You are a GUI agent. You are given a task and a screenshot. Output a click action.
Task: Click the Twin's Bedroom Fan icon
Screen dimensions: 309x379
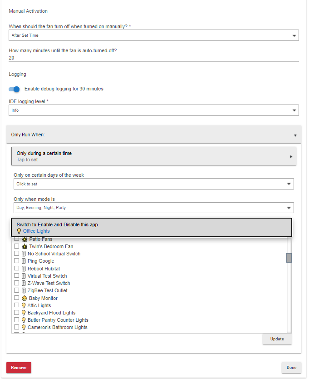pos(25,246)
